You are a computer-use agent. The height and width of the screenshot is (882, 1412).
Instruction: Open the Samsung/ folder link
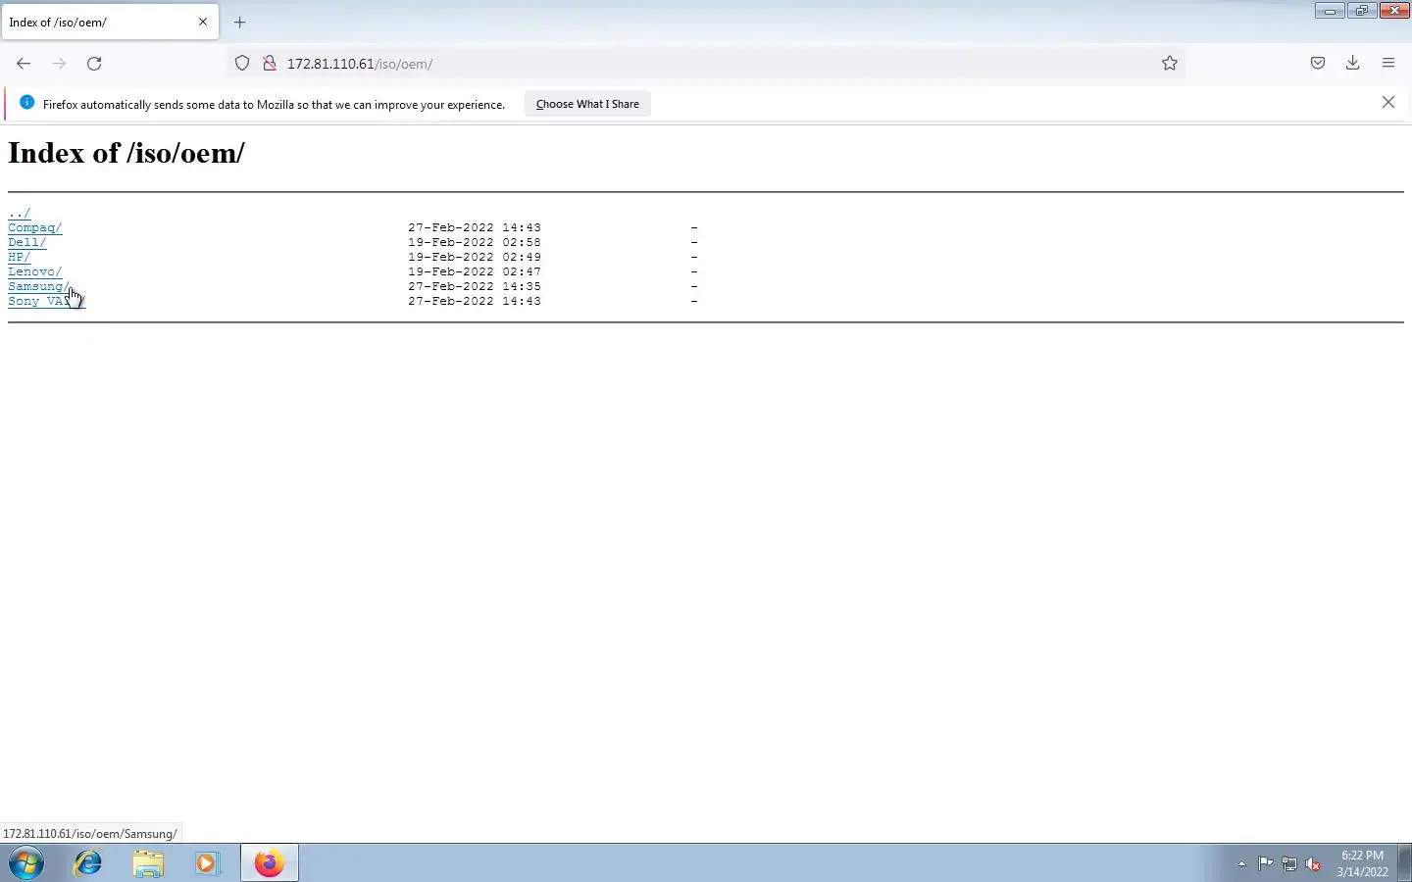tap(39, 286)
